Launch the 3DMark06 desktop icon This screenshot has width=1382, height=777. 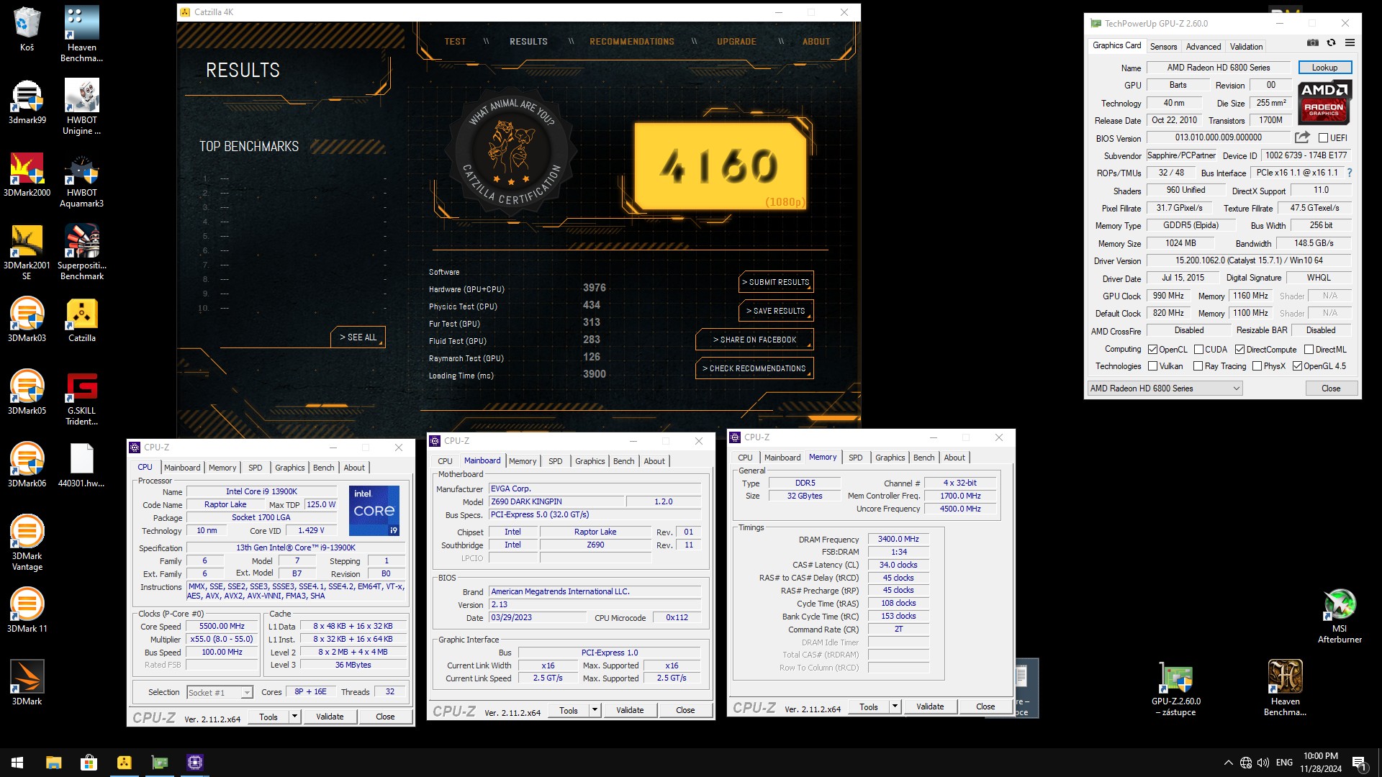(x=27, y=465)
